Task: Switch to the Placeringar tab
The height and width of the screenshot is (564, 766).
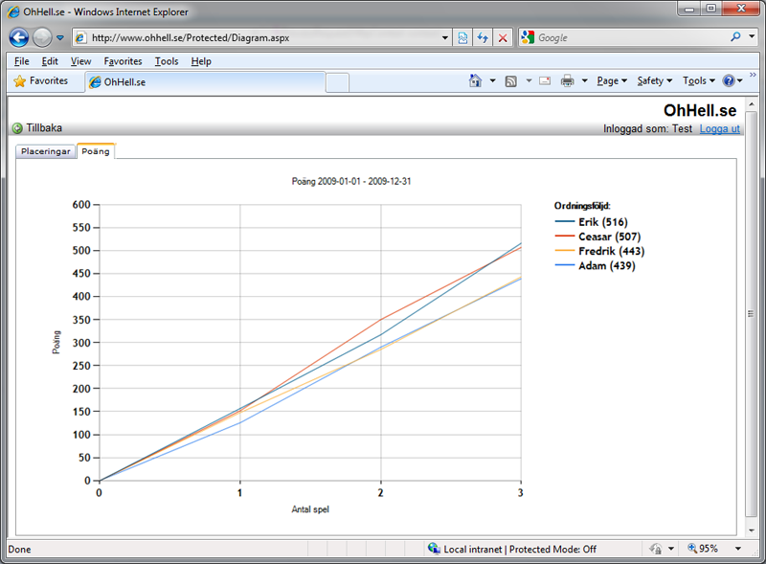Action: [46, 151]
